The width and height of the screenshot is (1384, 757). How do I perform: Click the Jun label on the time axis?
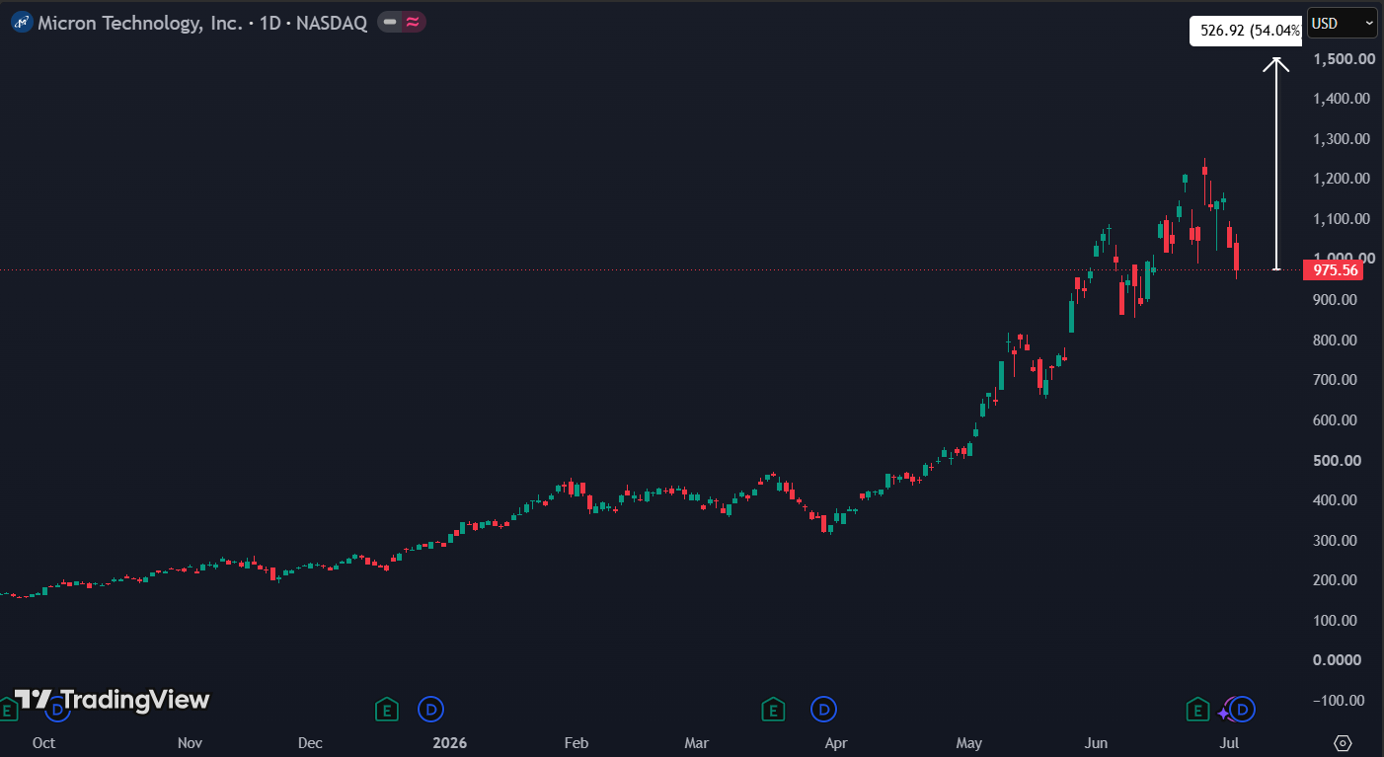coord(1095,742)
